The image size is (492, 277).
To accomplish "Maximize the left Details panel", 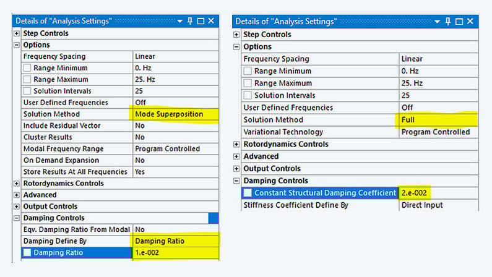I will coord(201,21).
